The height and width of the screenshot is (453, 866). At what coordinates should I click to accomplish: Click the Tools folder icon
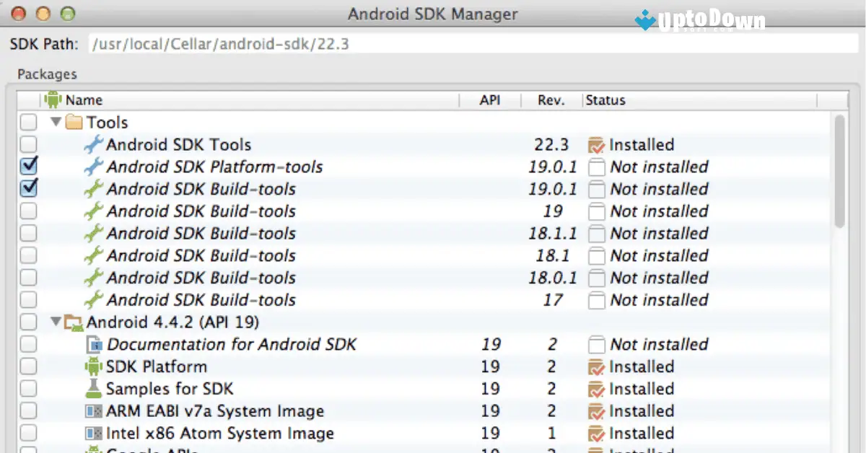pyautogui.click(x=74, y=122)
